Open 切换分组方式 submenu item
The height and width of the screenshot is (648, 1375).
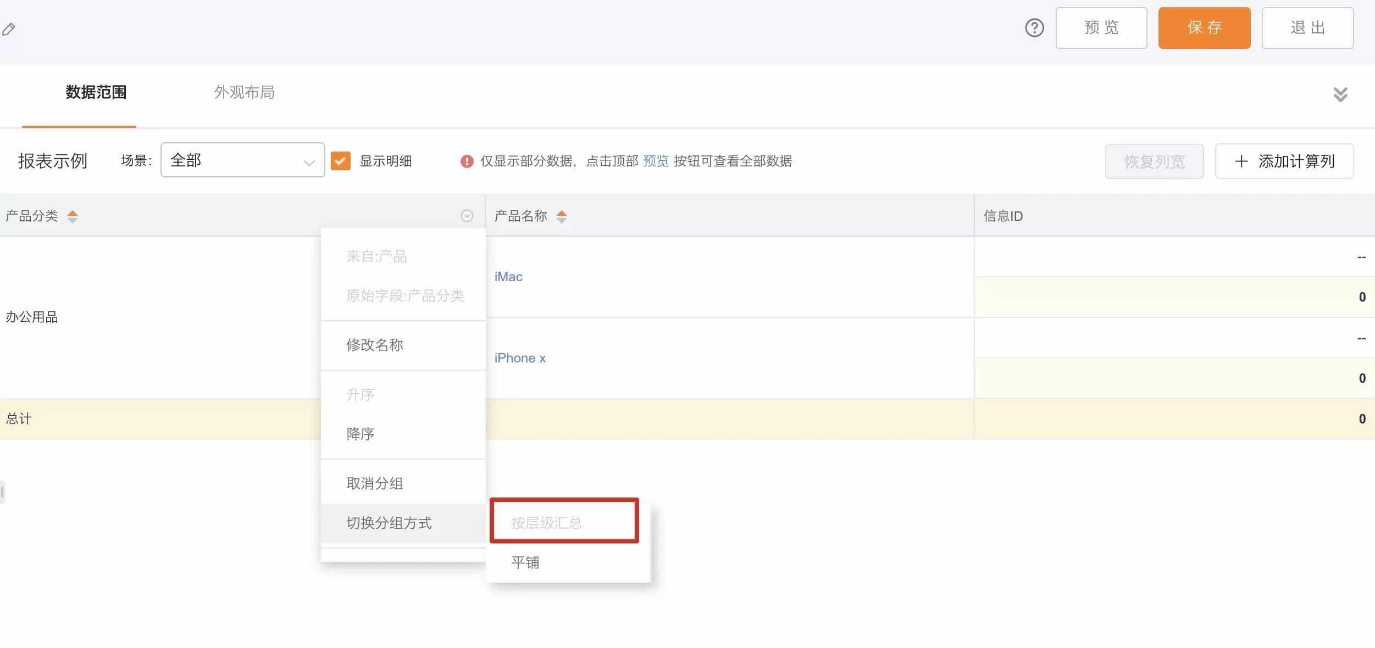(x=403, y=523)
